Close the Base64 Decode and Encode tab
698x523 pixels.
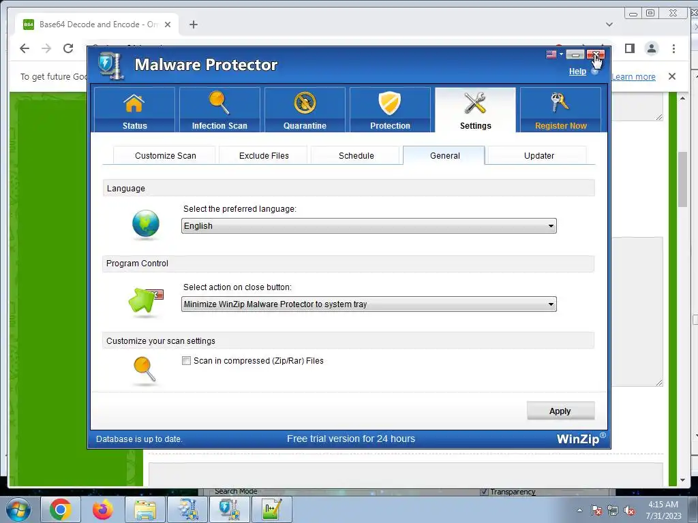click(168, 25)
